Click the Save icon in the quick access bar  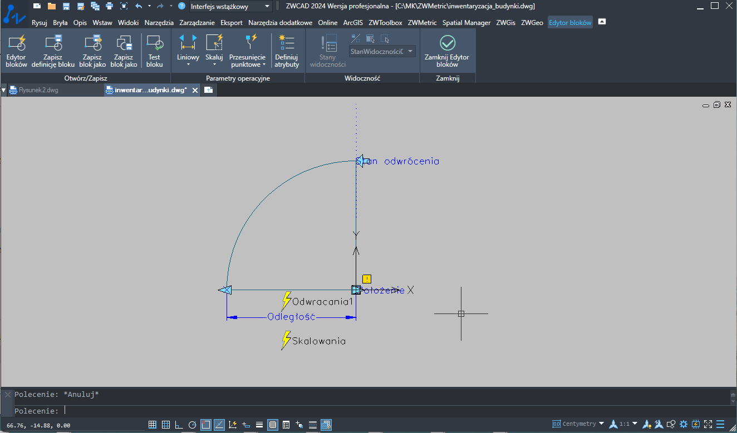point(66,6)
